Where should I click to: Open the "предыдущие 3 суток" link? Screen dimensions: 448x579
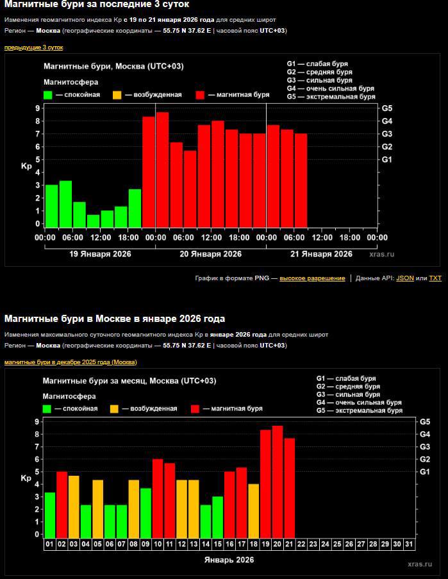pyautogui.click(x=34, y=47)
